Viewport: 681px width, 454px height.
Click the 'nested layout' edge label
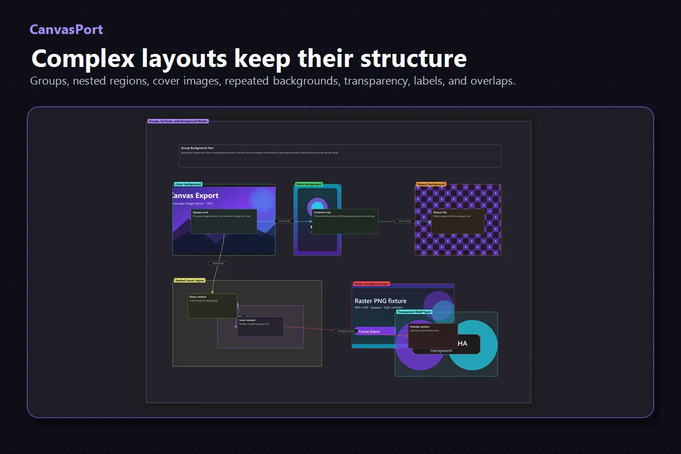point(218,263)
